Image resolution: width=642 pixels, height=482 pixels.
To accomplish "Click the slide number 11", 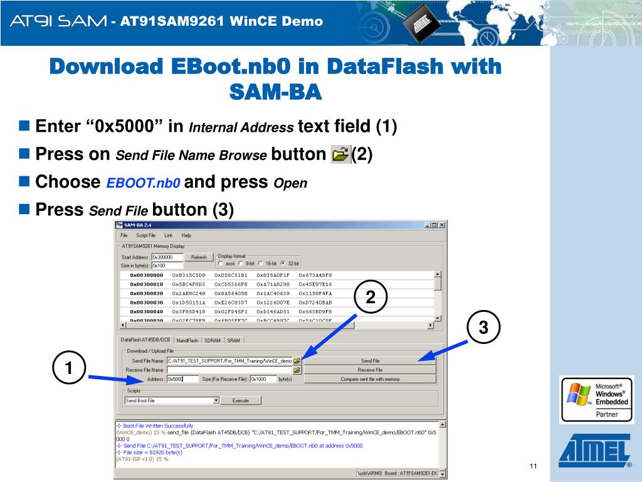I will point(533,466).
